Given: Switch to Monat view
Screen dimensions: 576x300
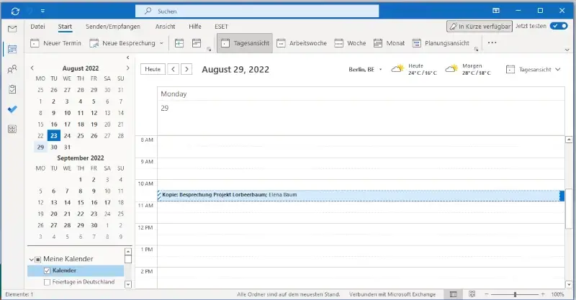Looking at the screenshot, I should [387, 43].
